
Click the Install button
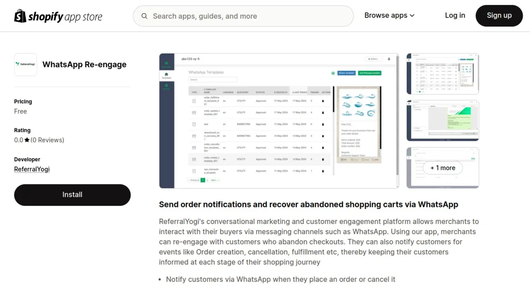[72, 195]
